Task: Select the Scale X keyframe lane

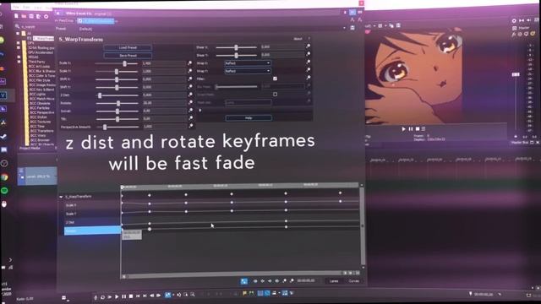Action: point(92,205)
